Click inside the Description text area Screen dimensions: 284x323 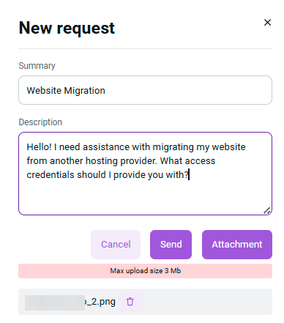[x=145, y=174]
